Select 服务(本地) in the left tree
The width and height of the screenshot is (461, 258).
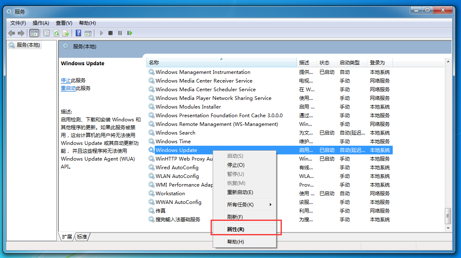pyautogui.click(x=28, y=45)
